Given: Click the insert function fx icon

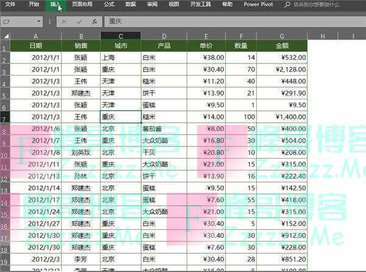Looking at the screenshot, I should [94, 21].
